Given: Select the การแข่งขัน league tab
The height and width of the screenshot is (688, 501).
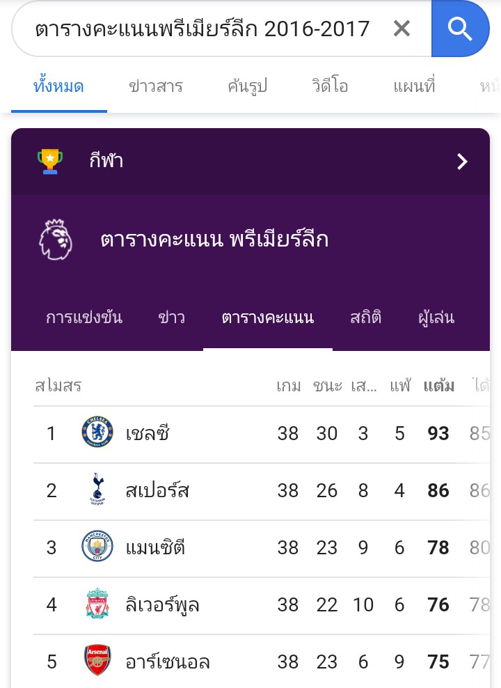Looking at the screenshot, I should coord(84,317).
